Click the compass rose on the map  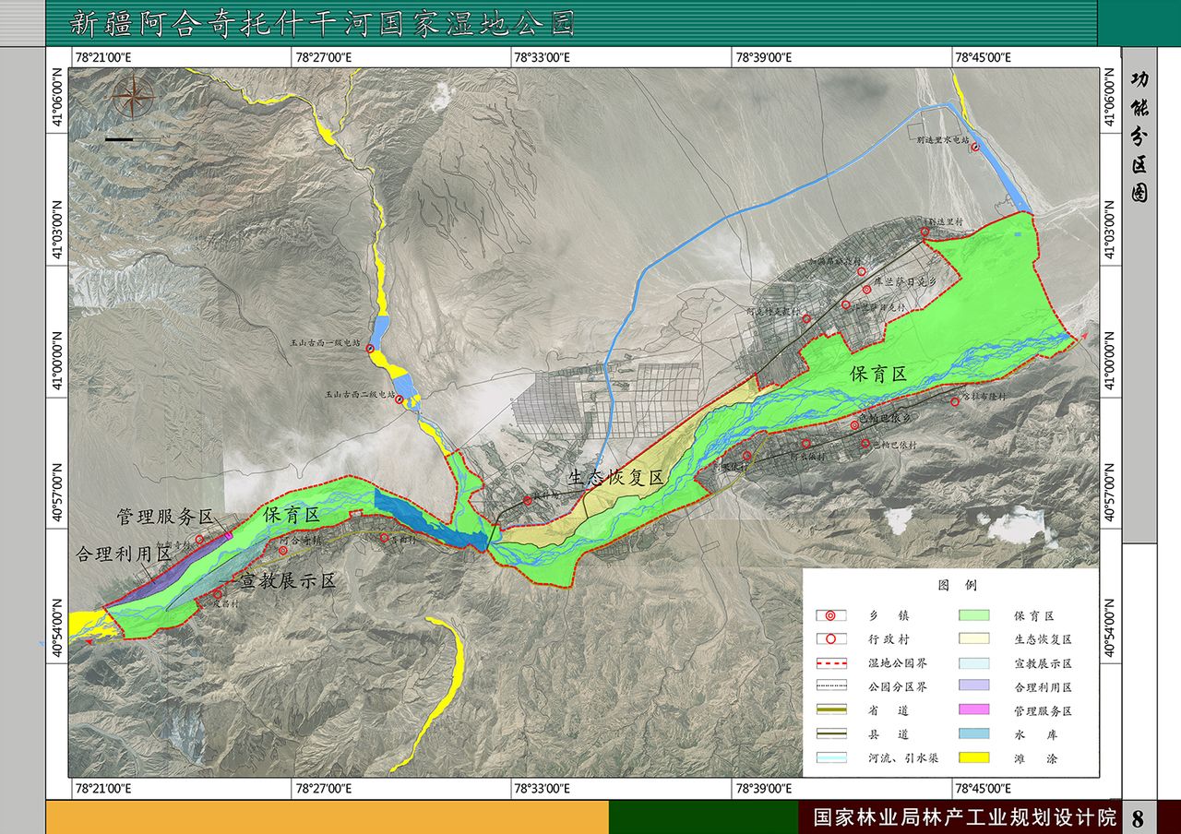(x=135, y=96)
